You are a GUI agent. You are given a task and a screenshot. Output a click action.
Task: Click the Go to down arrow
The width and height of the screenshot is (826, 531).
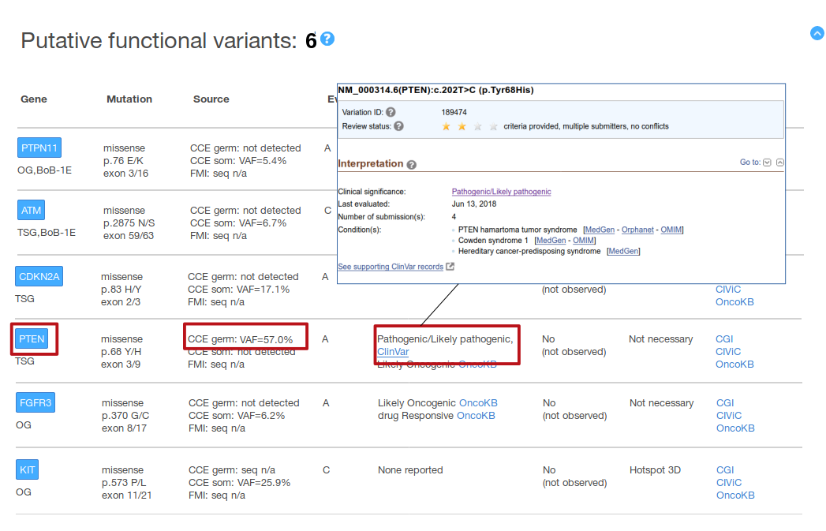[767, 163]
